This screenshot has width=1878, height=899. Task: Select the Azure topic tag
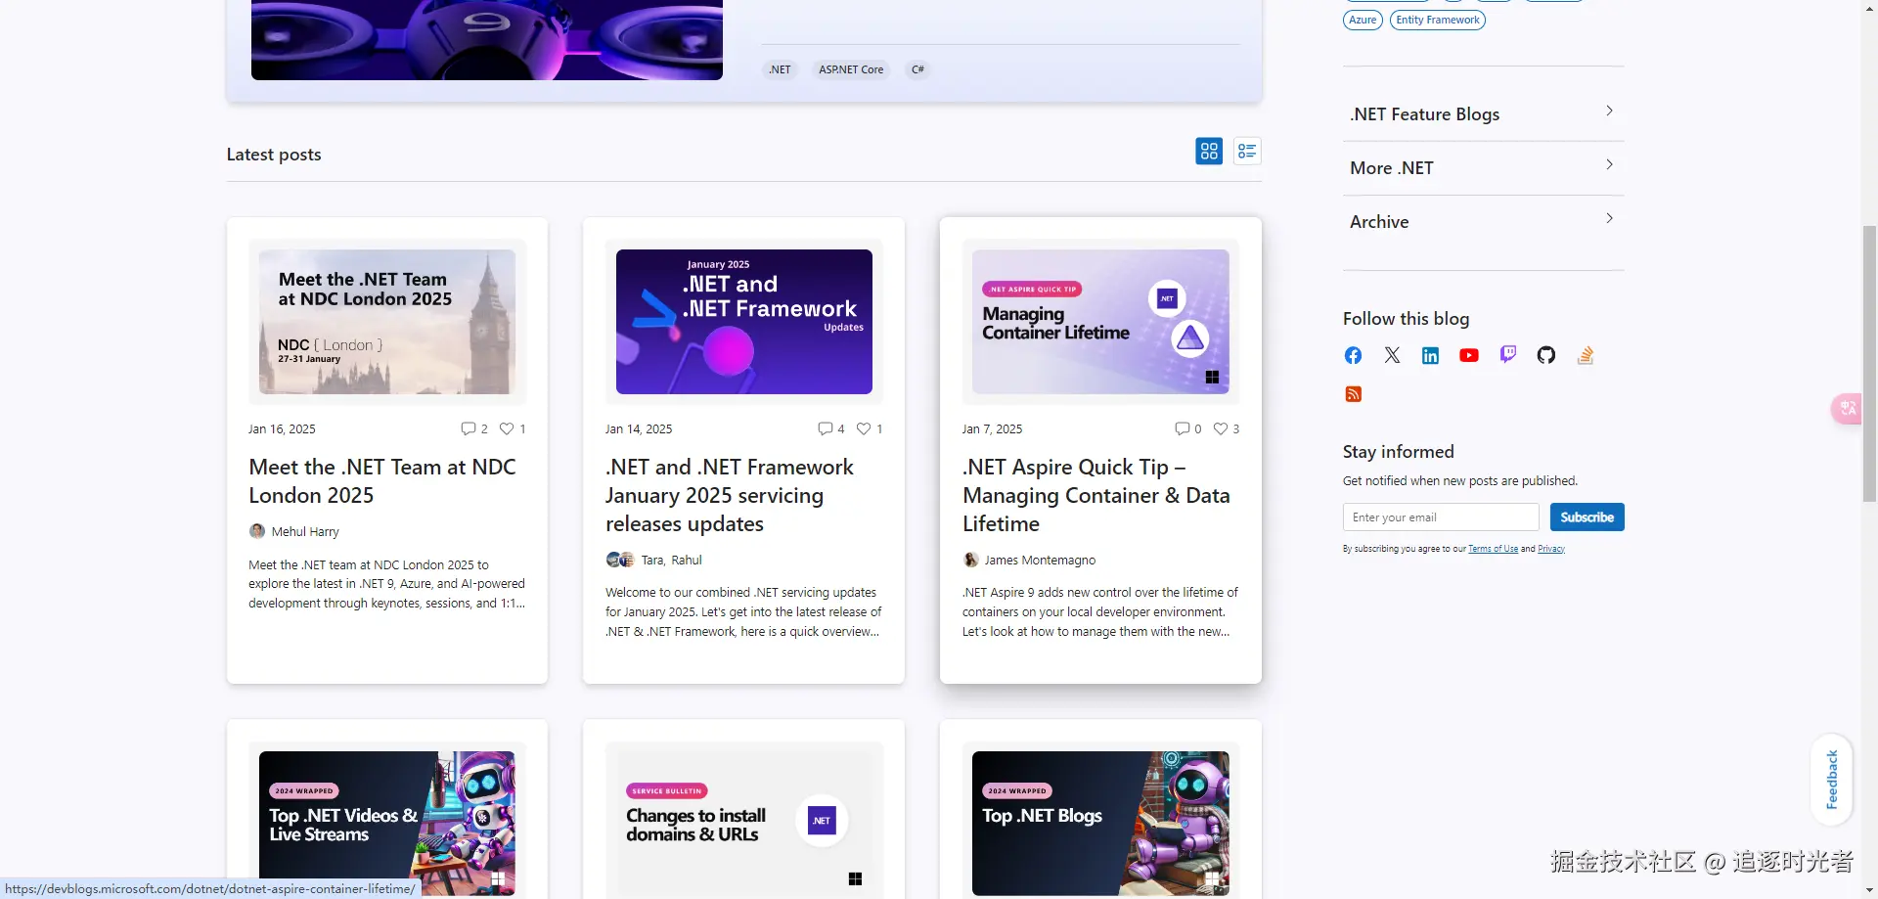click(x=1363, y=20)
